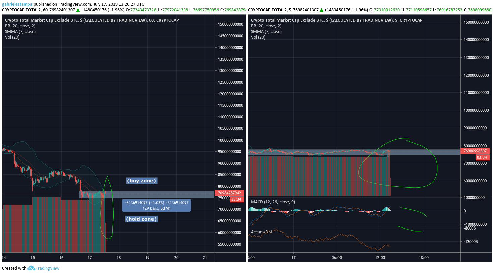Click date 18 on left chart time axis
494x274 pixels.
pyautogui.click(x=119, y=258)
